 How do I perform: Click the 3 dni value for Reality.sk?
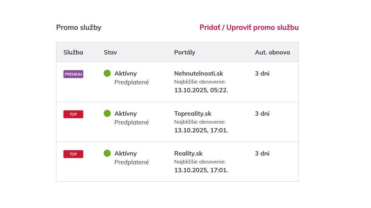[262, 154]
